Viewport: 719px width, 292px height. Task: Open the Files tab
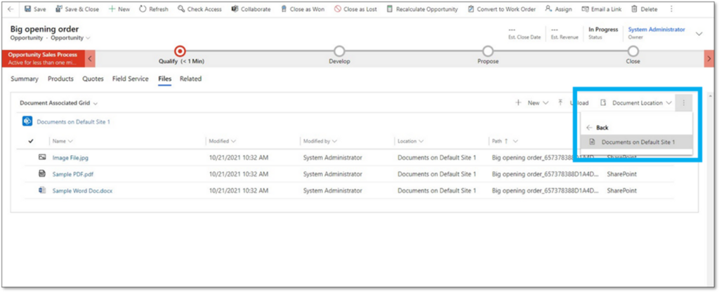click(x=164, y=79)
